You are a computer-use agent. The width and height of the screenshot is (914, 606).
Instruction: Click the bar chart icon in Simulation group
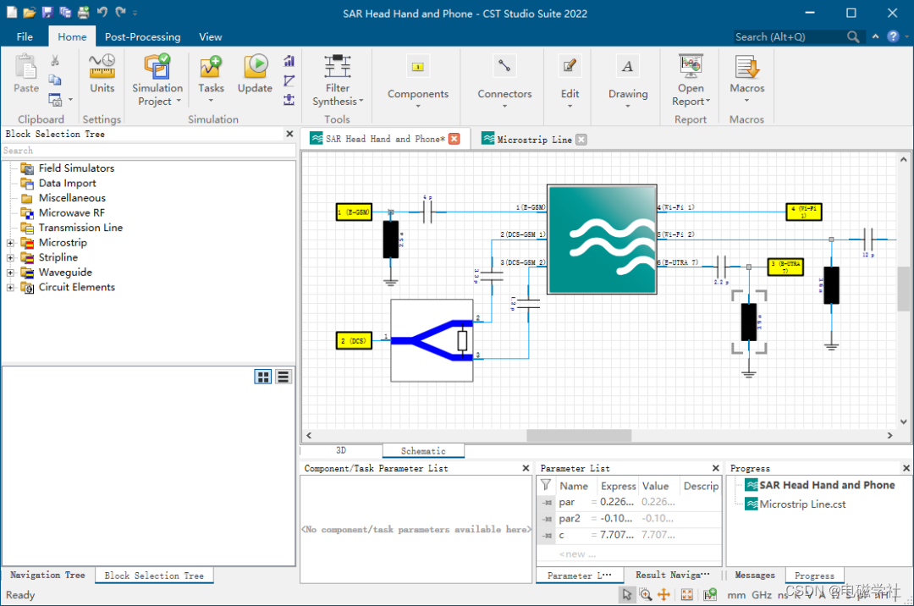click(289, 61)
